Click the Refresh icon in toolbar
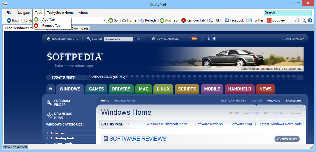The height and width of the screenshot is (152, 316). tap(142, 20)
